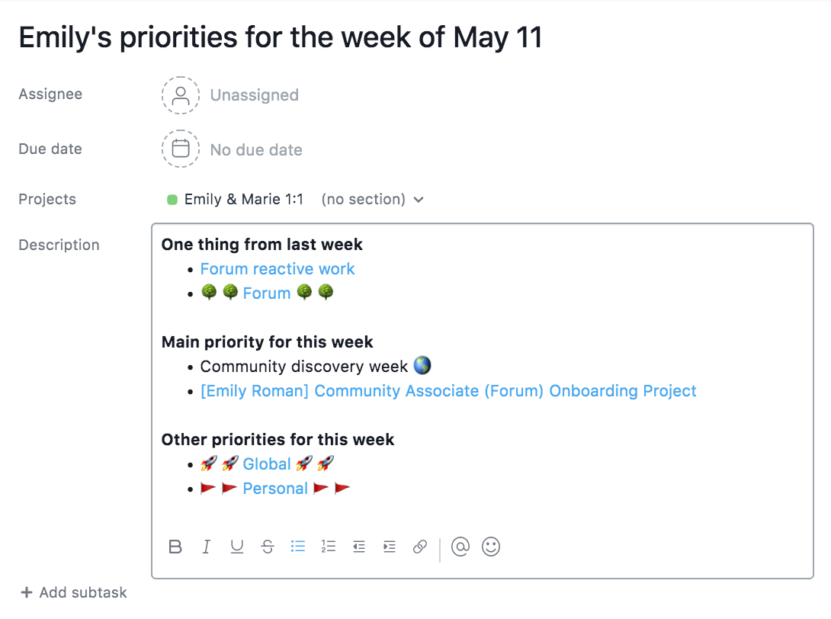Follow the Community Associate Onboarding Project link

448,391
